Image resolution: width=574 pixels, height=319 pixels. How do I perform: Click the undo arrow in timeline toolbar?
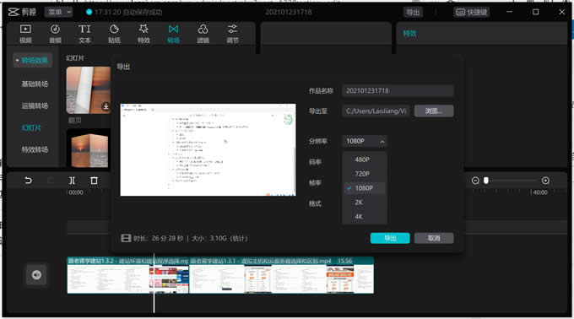click(28, 181)
